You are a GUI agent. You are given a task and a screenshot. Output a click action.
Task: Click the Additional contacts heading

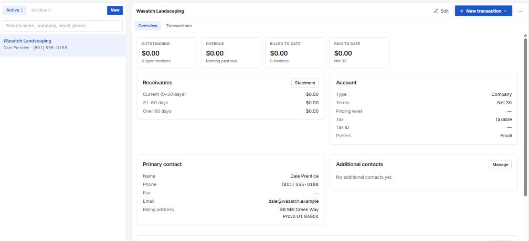point(359,165)
